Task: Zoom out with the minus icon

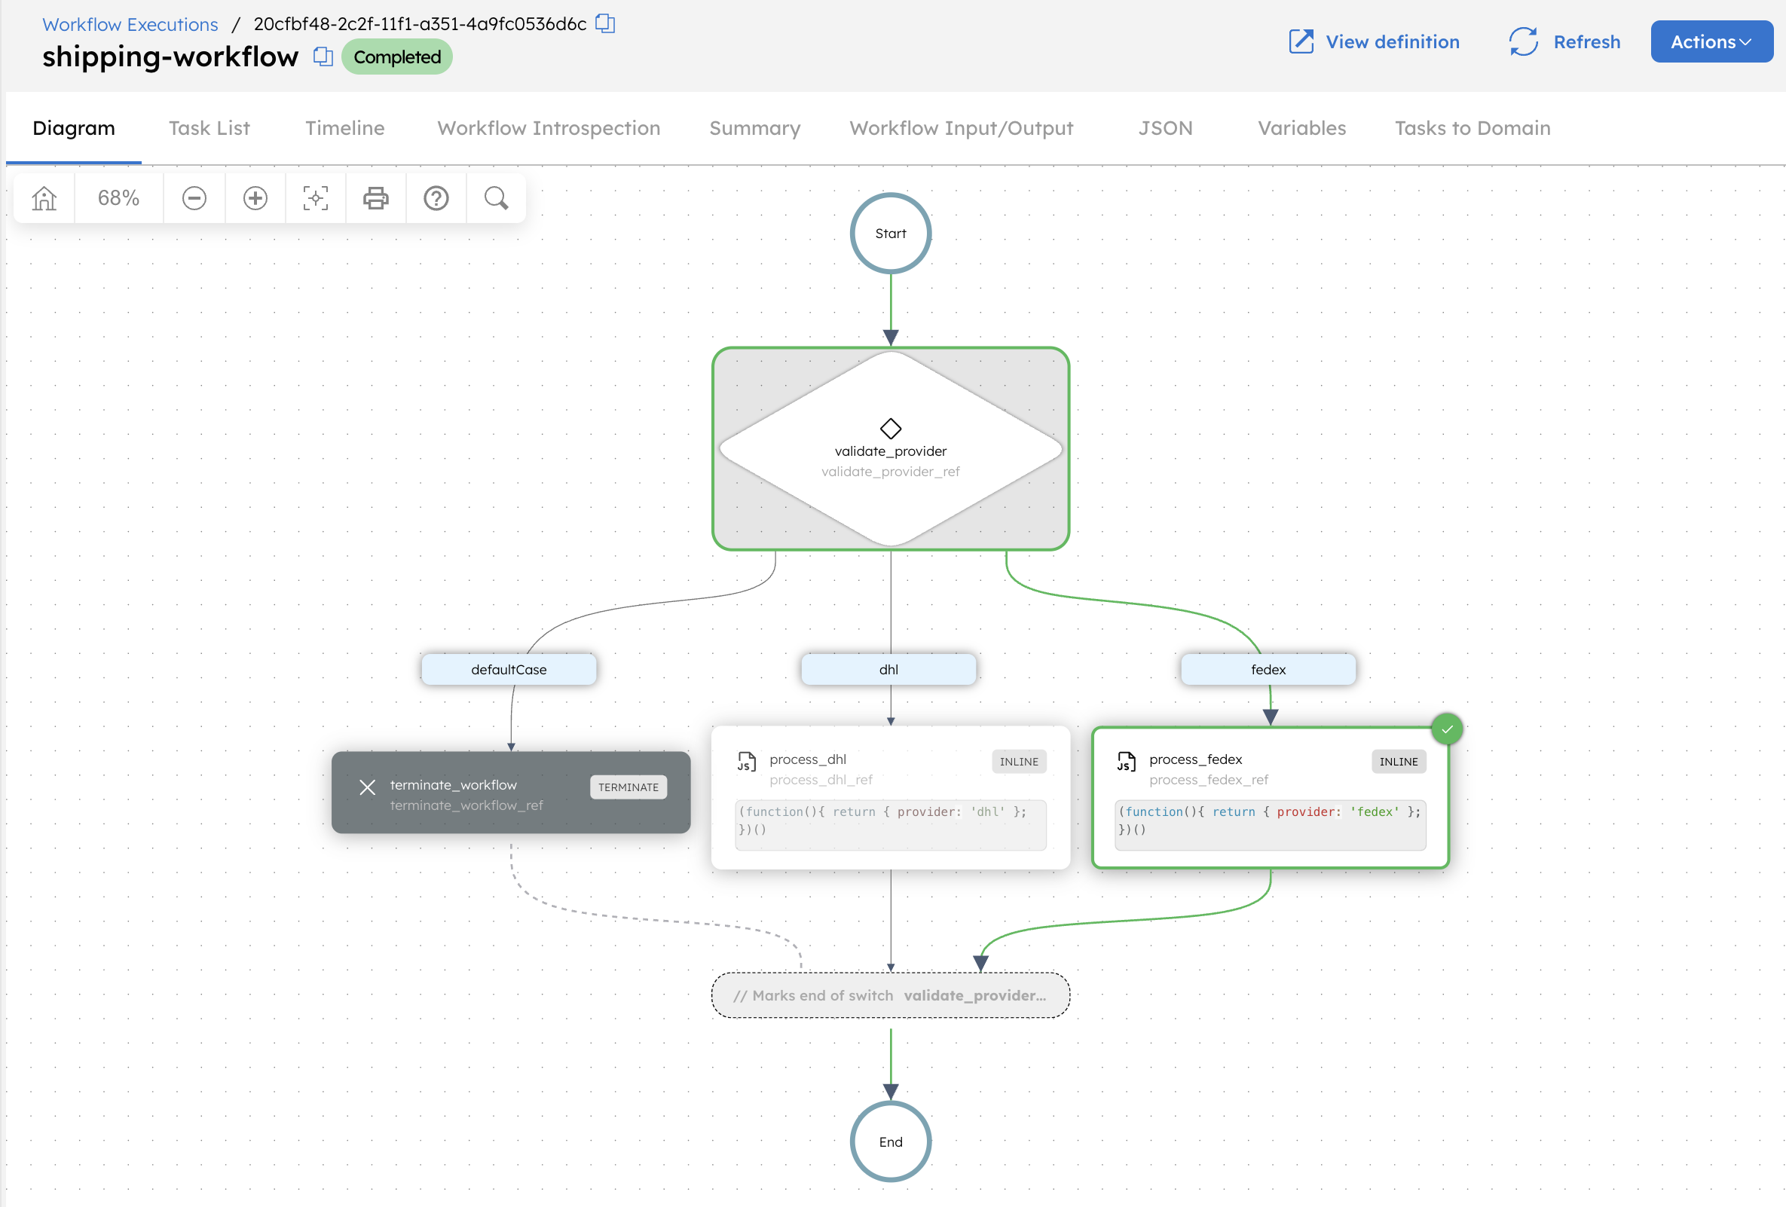Action: [194, 198]
